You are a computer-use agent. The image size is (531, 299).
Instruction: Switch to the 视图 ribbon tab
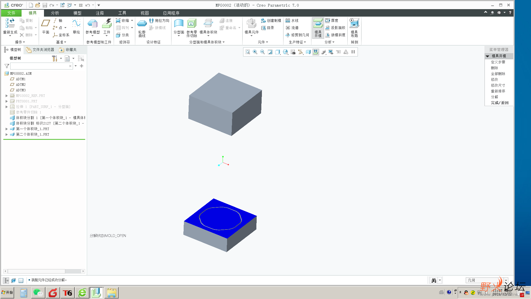(145, 13)
